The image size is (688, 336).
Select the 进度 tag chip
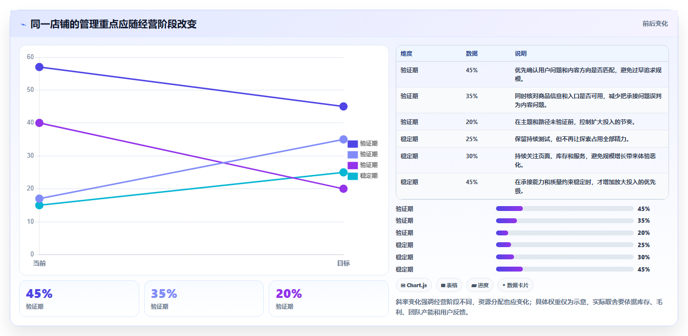[480, 285]
